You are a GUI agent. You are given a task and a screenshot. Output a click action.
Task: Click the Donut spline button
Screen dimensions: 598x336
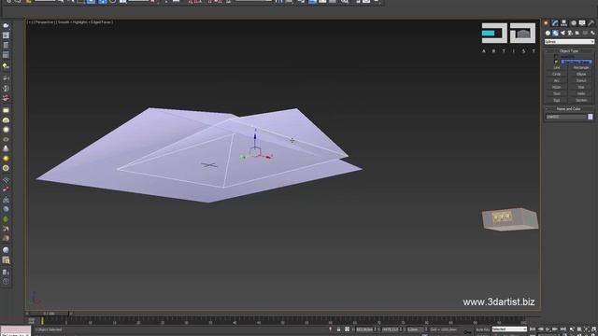click(581, 80)
